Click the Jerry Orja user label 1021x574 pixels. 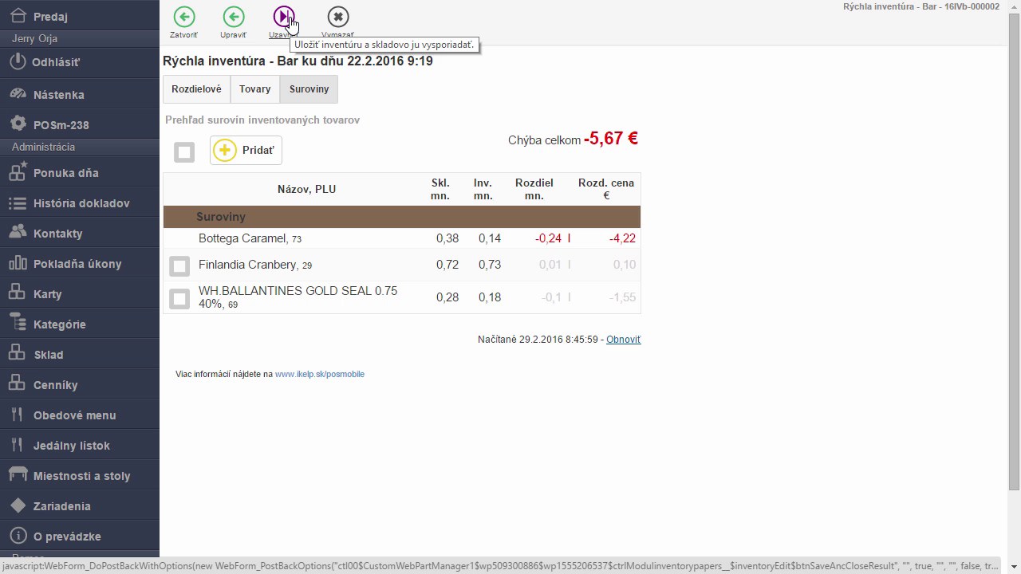pos(34,38)
